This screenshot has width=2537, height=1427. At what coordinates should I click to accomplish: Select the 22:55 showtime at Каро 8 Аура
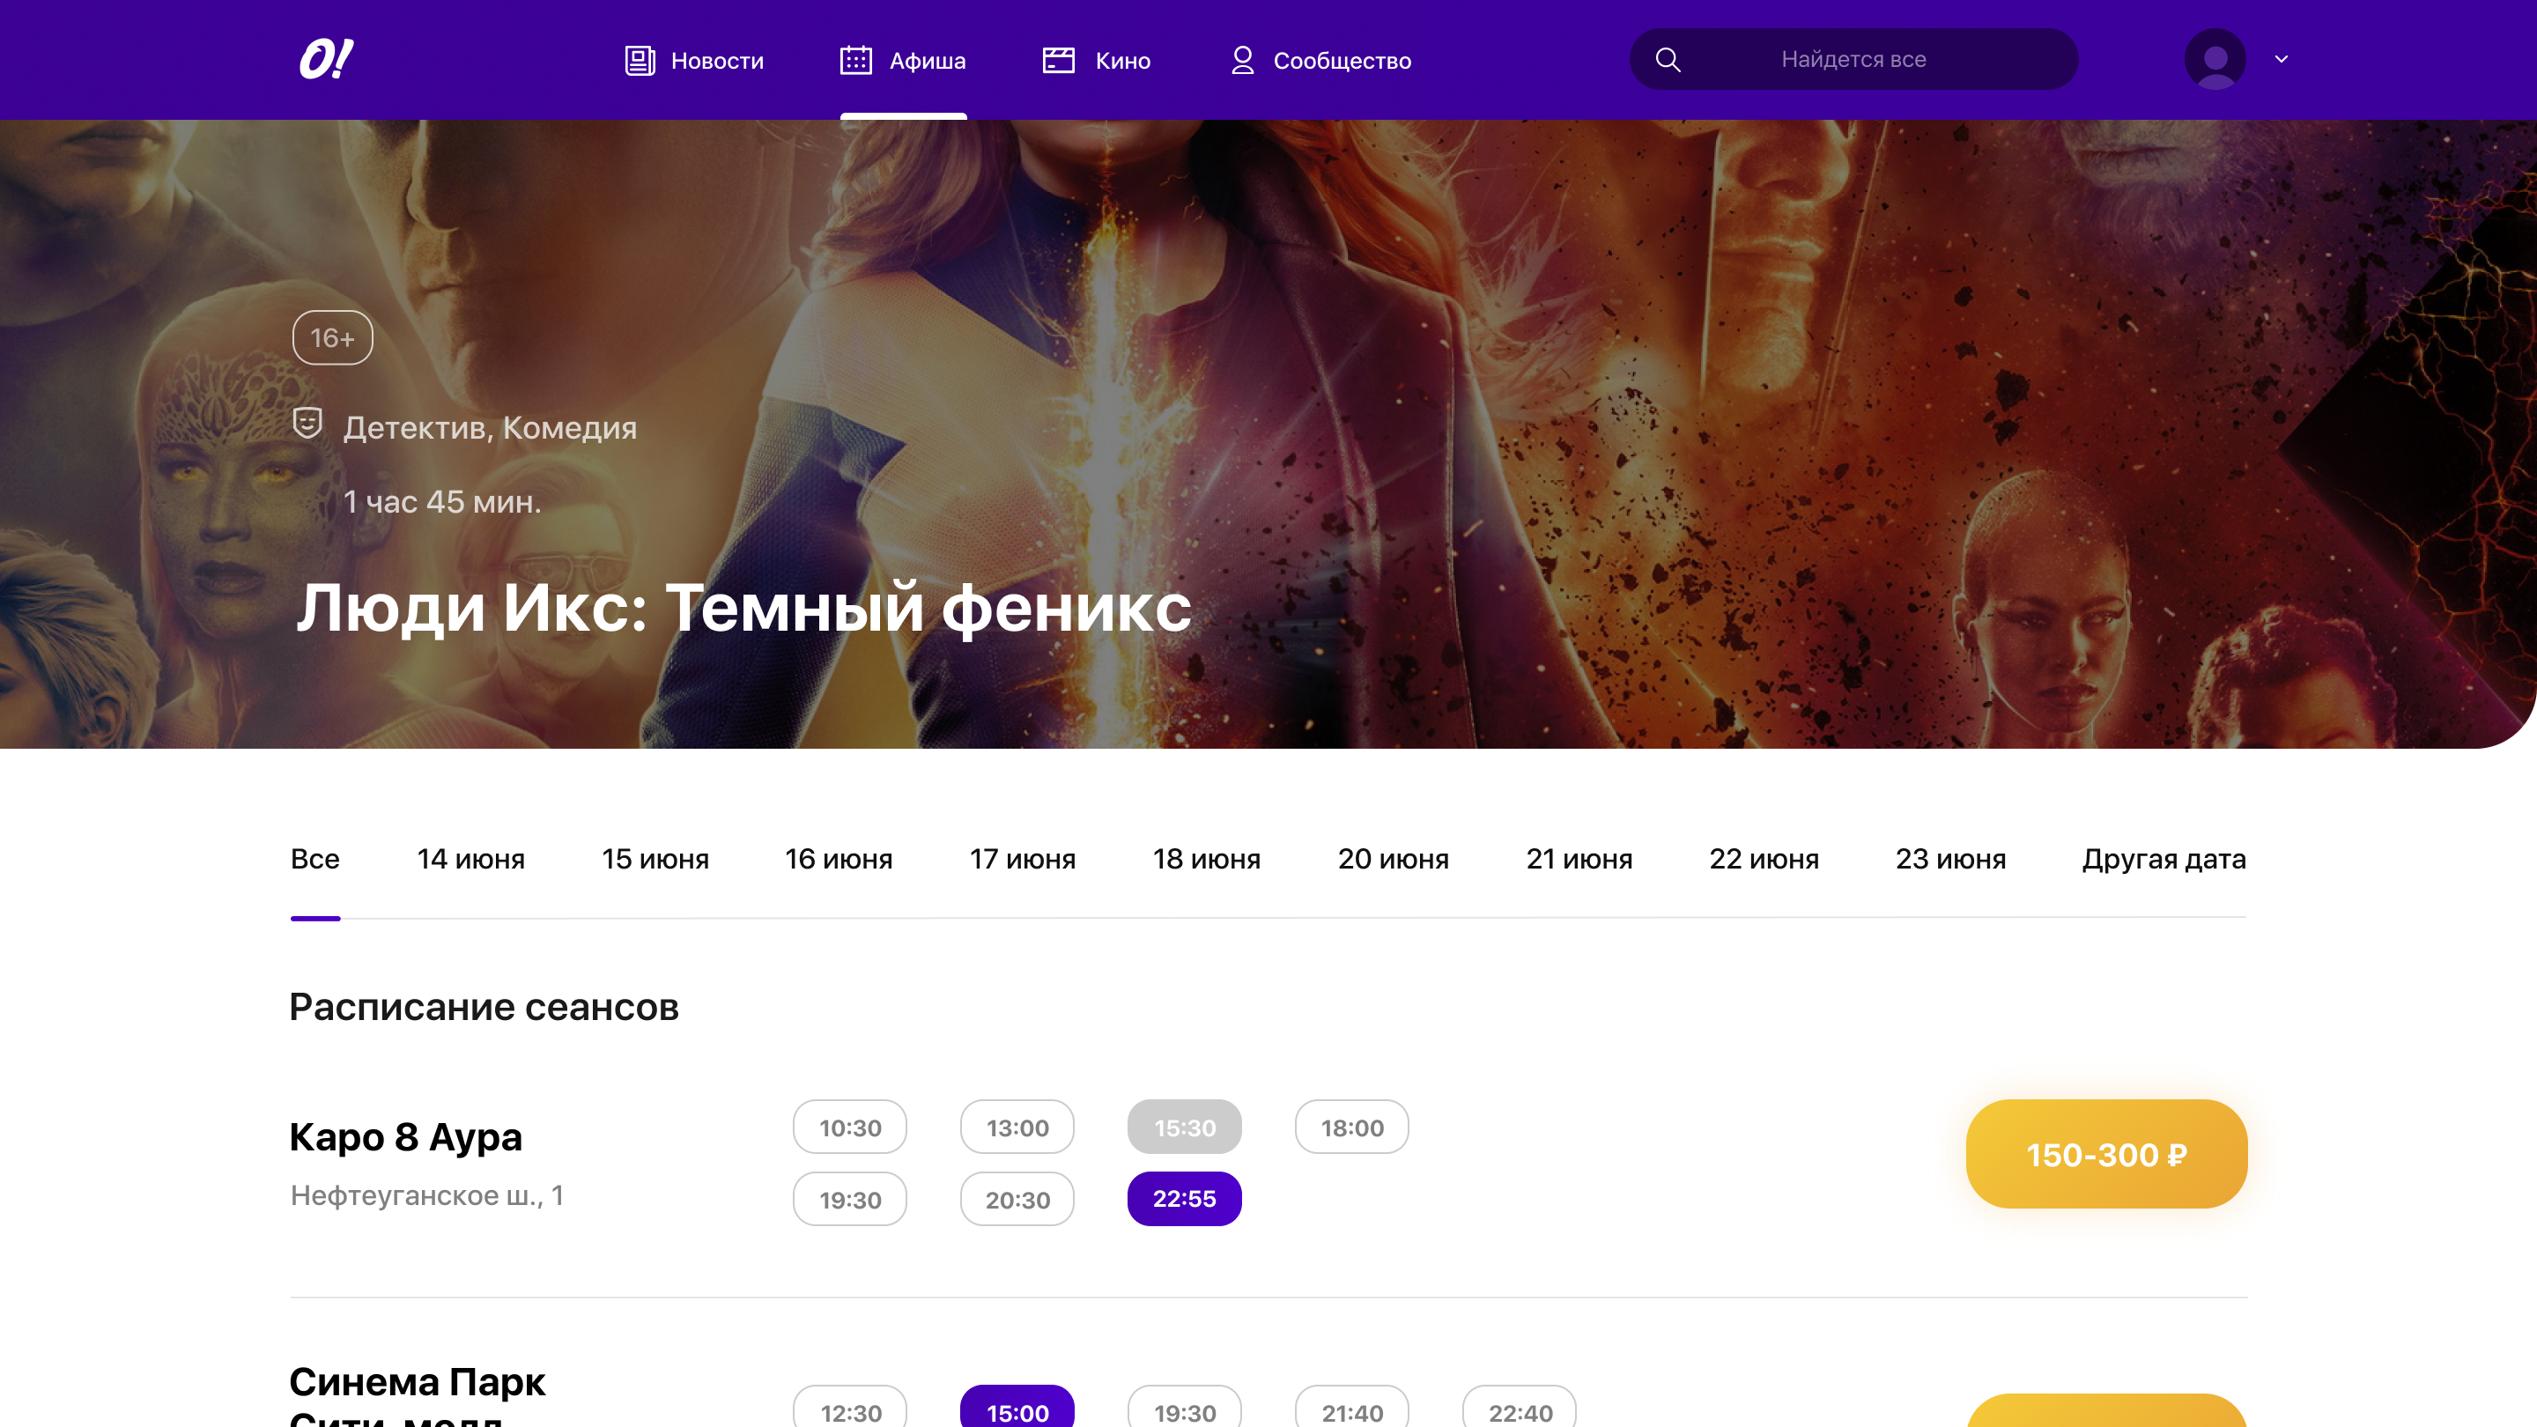click(x=1184, y=1199)
